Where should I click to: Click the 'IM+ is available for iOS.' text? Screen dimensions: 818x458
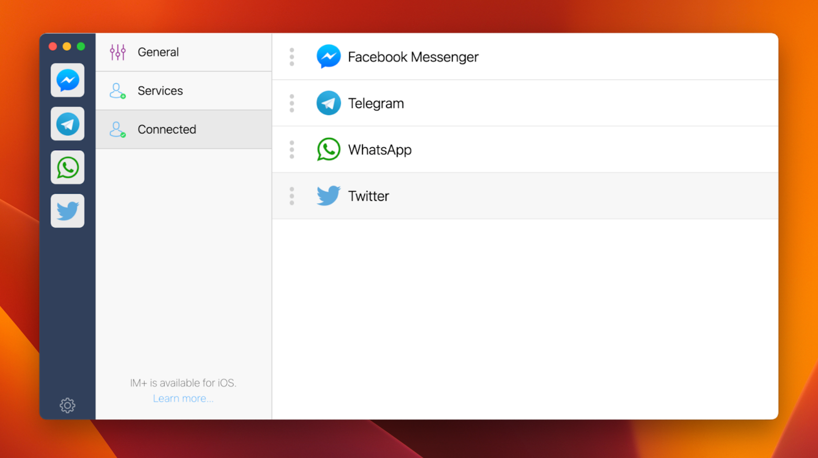pyautogui.click(x=183, y=383)
